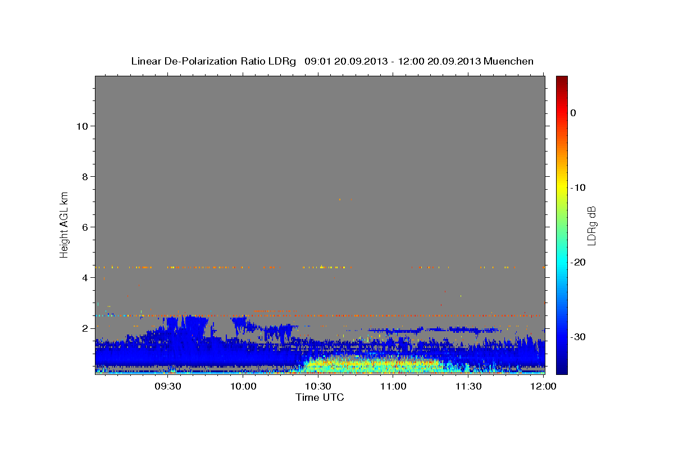
Task: Click the colorbar value -30
Action: [579, 337]
